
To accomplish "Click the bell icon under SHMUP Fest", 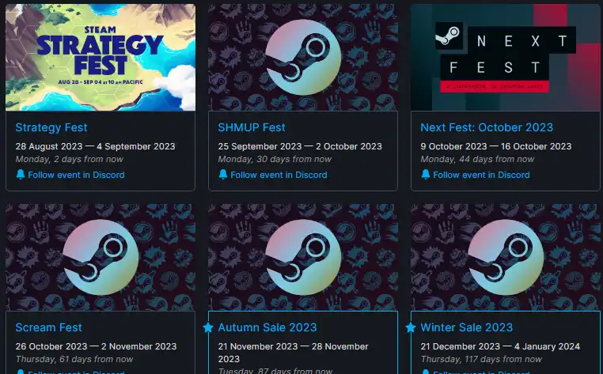I will point(223,175).
